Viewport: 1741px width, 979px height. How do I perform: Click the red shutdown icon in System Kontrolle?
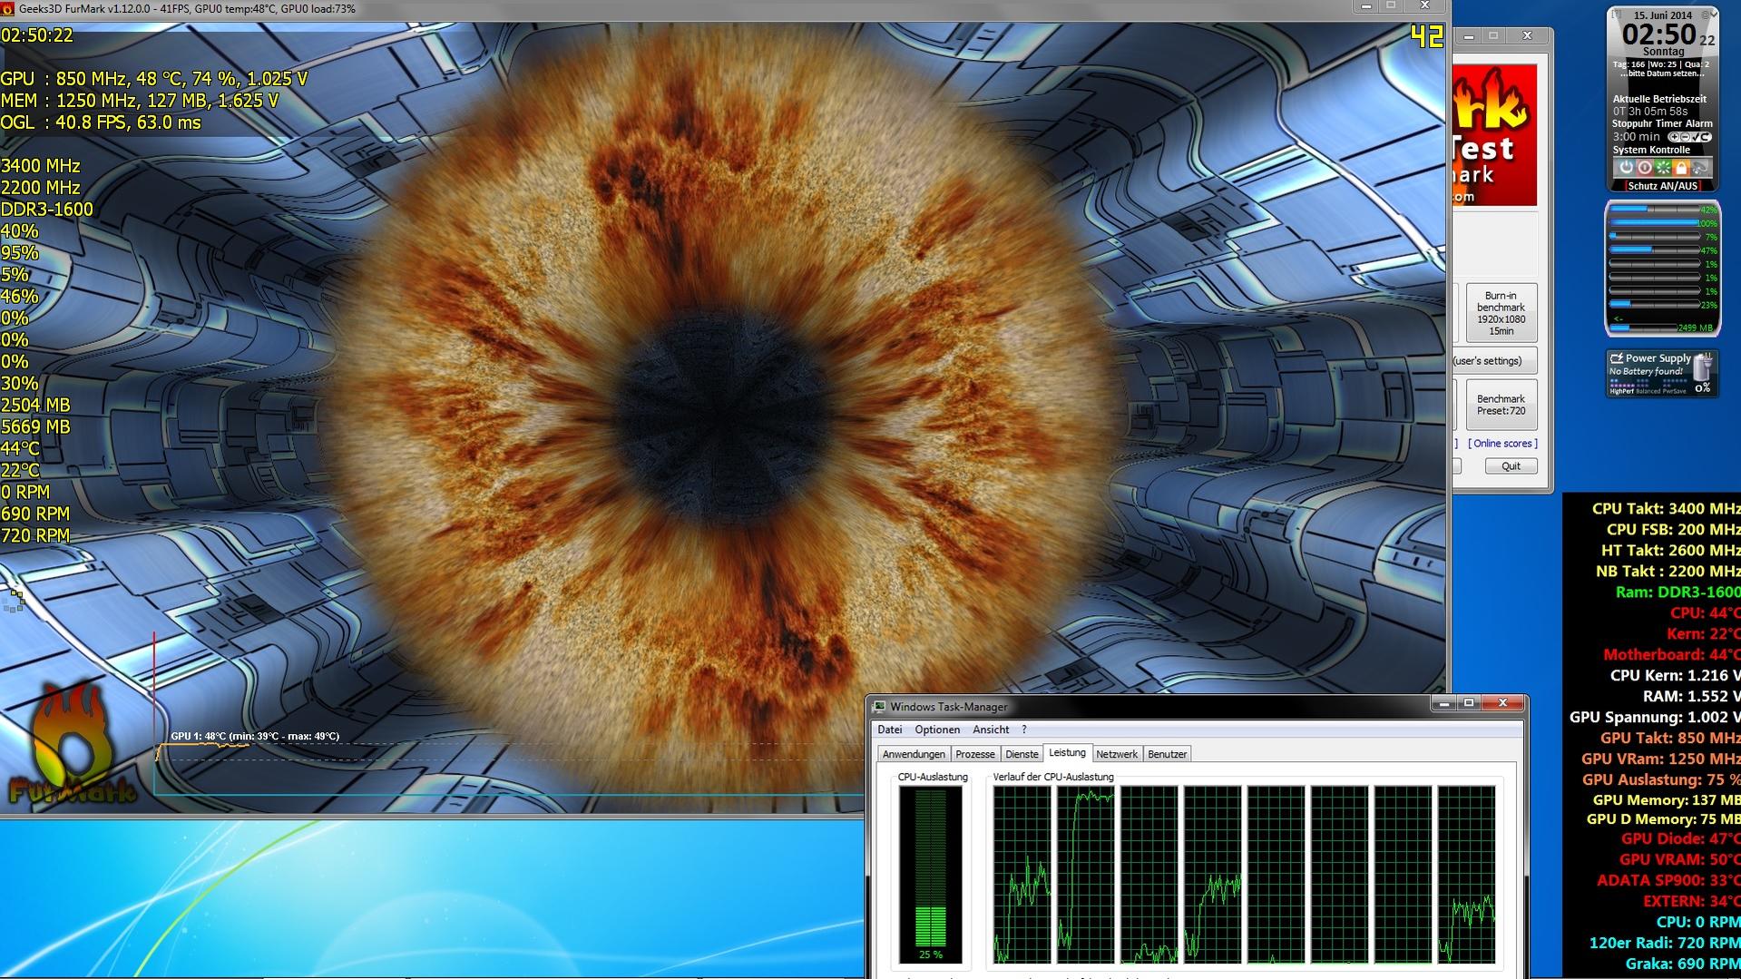(x=1645, y=168)
